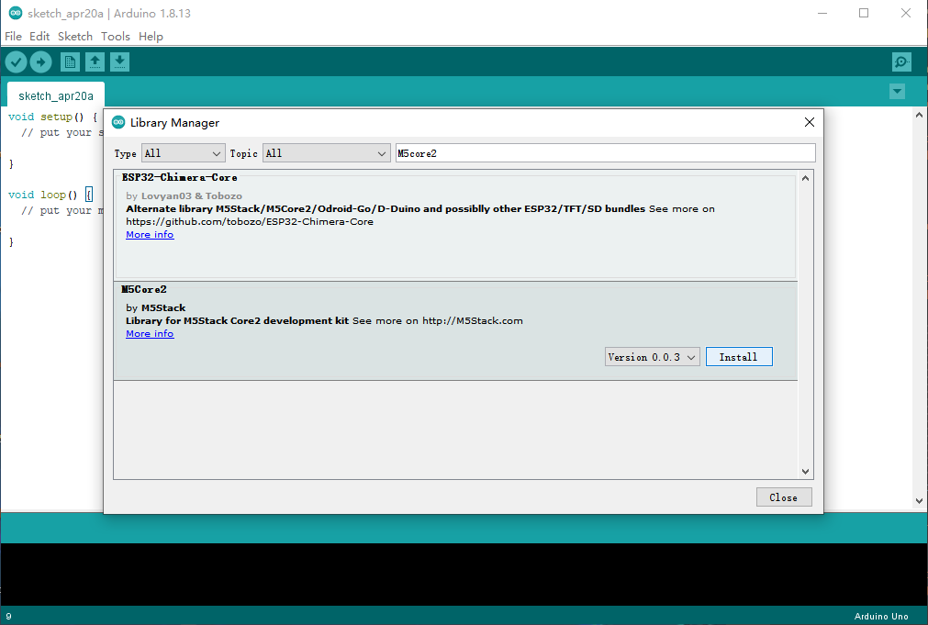Create a new sketch with New icon

[x=70, y=61]
